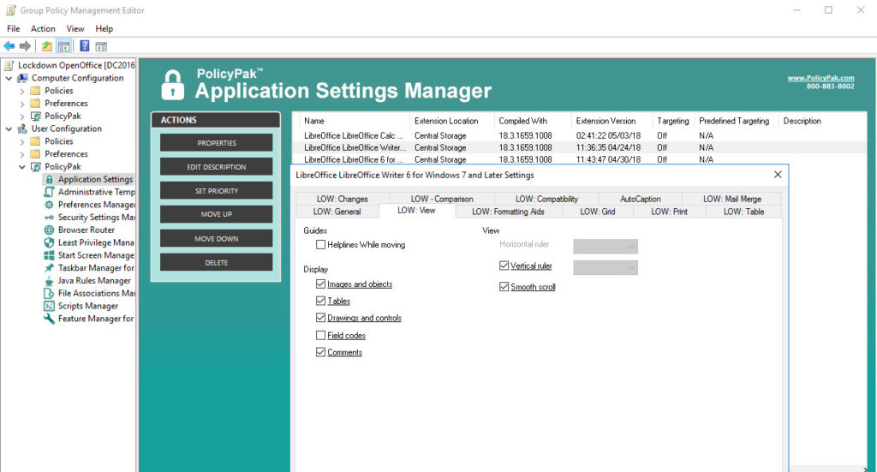Click the Preferences folder icon under User Configuration

36,154
